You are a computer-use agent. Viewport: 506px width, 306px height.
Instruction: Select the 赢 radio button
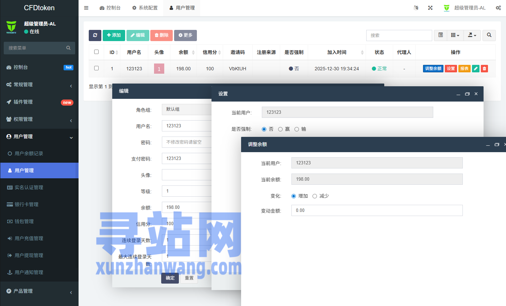pos(281,129)
